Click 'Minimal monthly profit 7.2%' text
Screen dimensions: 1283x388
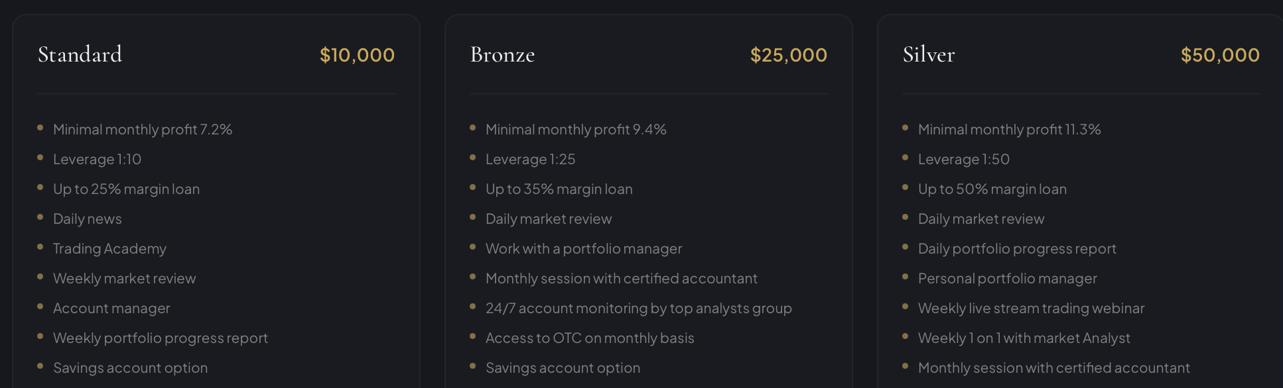pos(143,130)
